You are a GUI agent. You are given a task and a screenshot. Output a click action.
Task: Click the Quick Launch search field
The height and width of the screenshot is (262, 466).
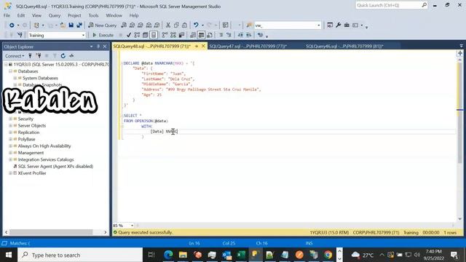pos(392,5)
